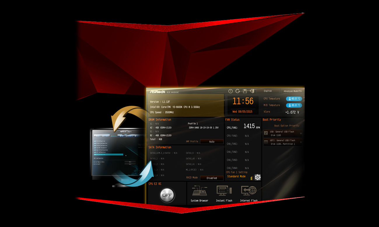This screenshot has width=379, height=227.
Task: Click the load defaults refresh icon
Action: coord(238,91)
